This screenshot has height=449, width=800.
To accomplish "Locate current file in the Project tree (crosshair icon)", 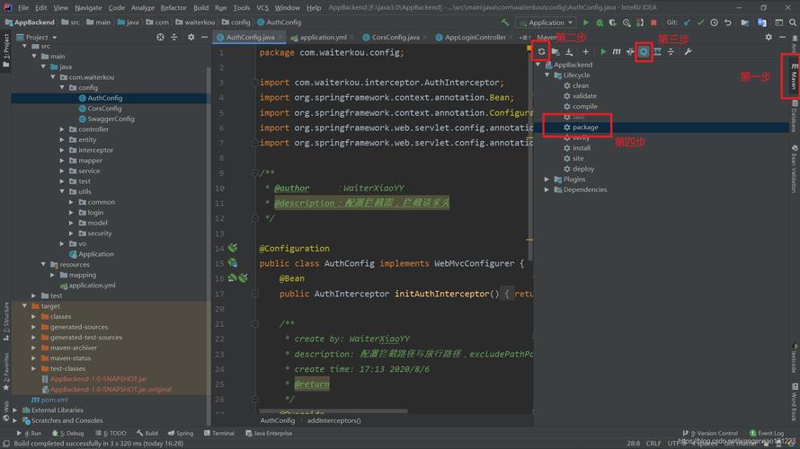I will (160, 37).
